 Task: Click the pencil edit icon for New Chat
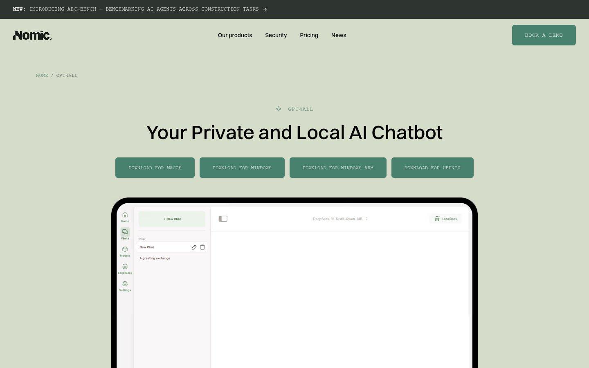[x=194, y=247]
